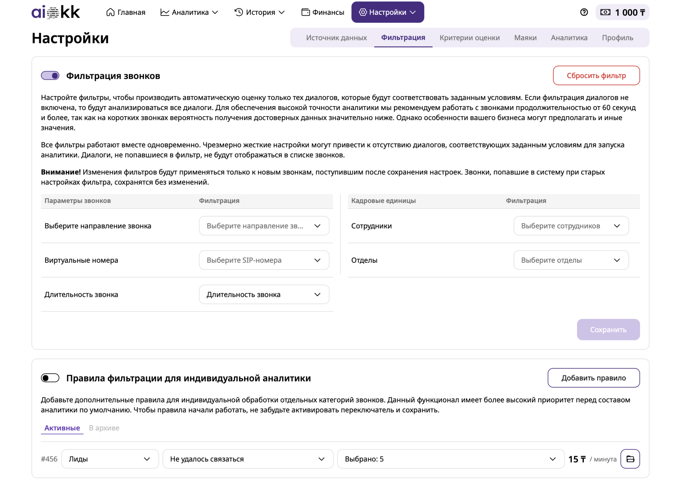Image resolution: width=681 pixels, height=484 pixels.
Task: Open the Выбрано: 5 selection field
Action: coord(450,459)
